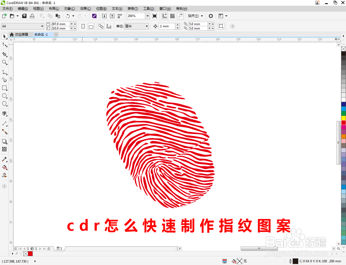
Task: Open the 位图 bitmap menu
Action: (101, 8)
